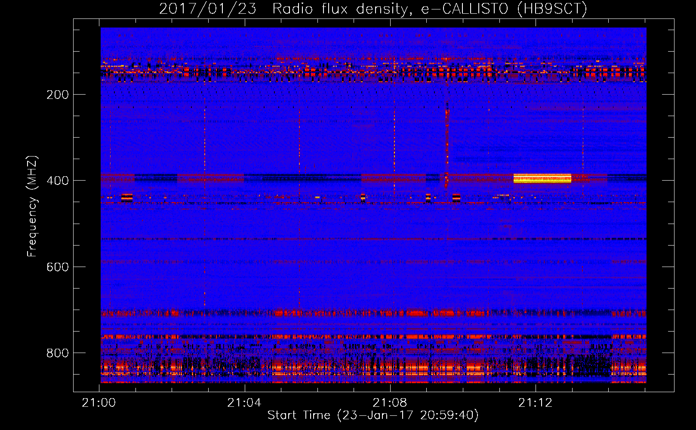
Task: Click the 21:00 time tick label
Action: point(99,402)
